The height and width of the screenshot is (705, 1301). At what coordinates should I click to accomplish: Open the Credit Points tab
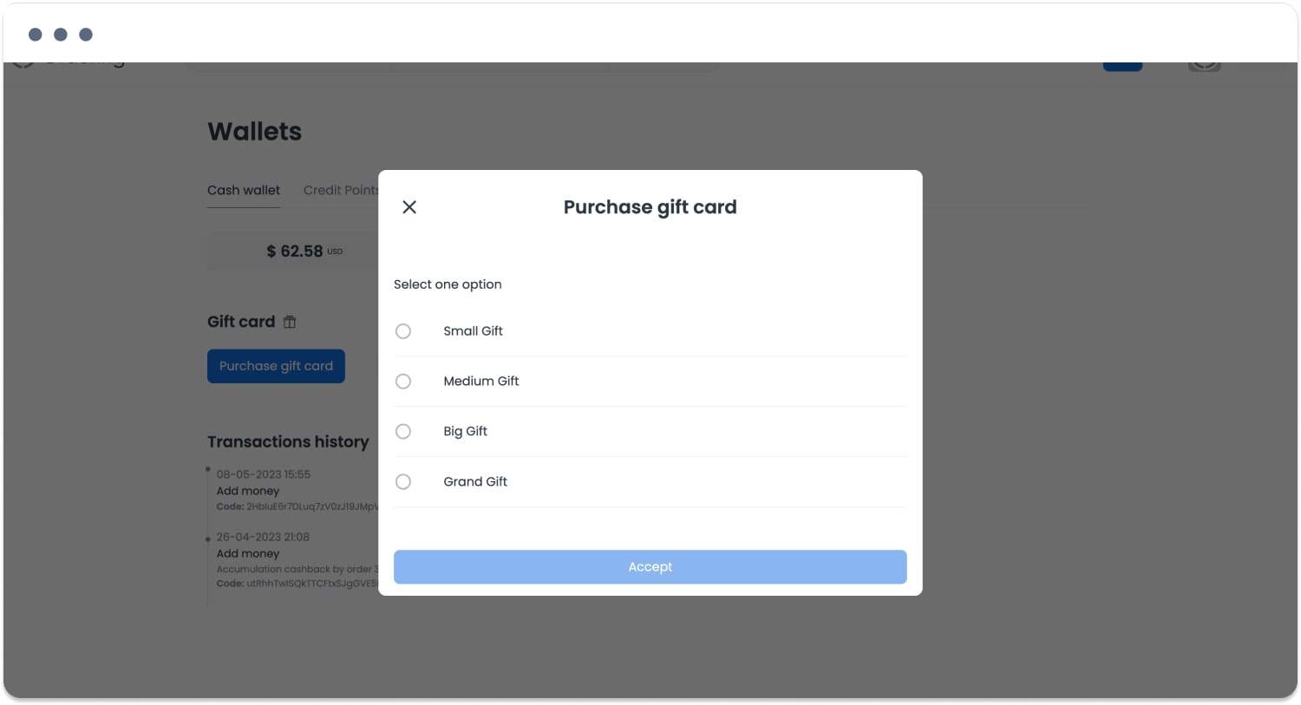coord(341,190)
